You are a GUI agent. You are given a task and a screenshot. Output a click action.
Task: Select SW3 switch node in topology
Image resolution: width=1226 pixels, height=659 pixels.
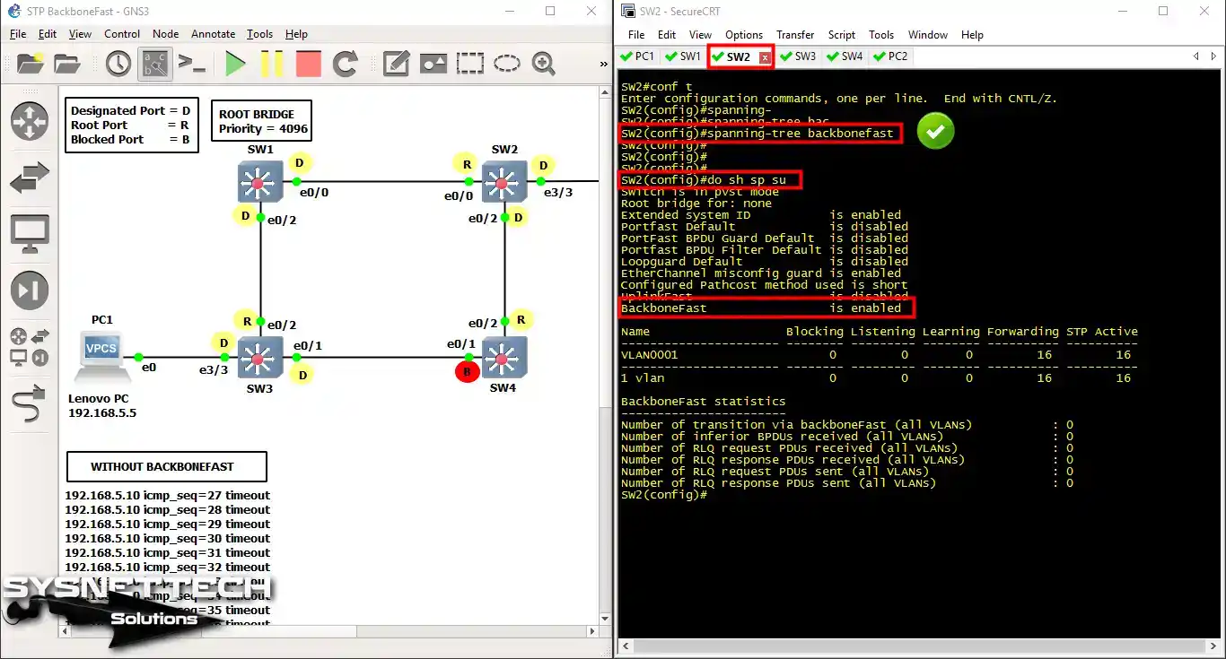(x=259, y=357)
